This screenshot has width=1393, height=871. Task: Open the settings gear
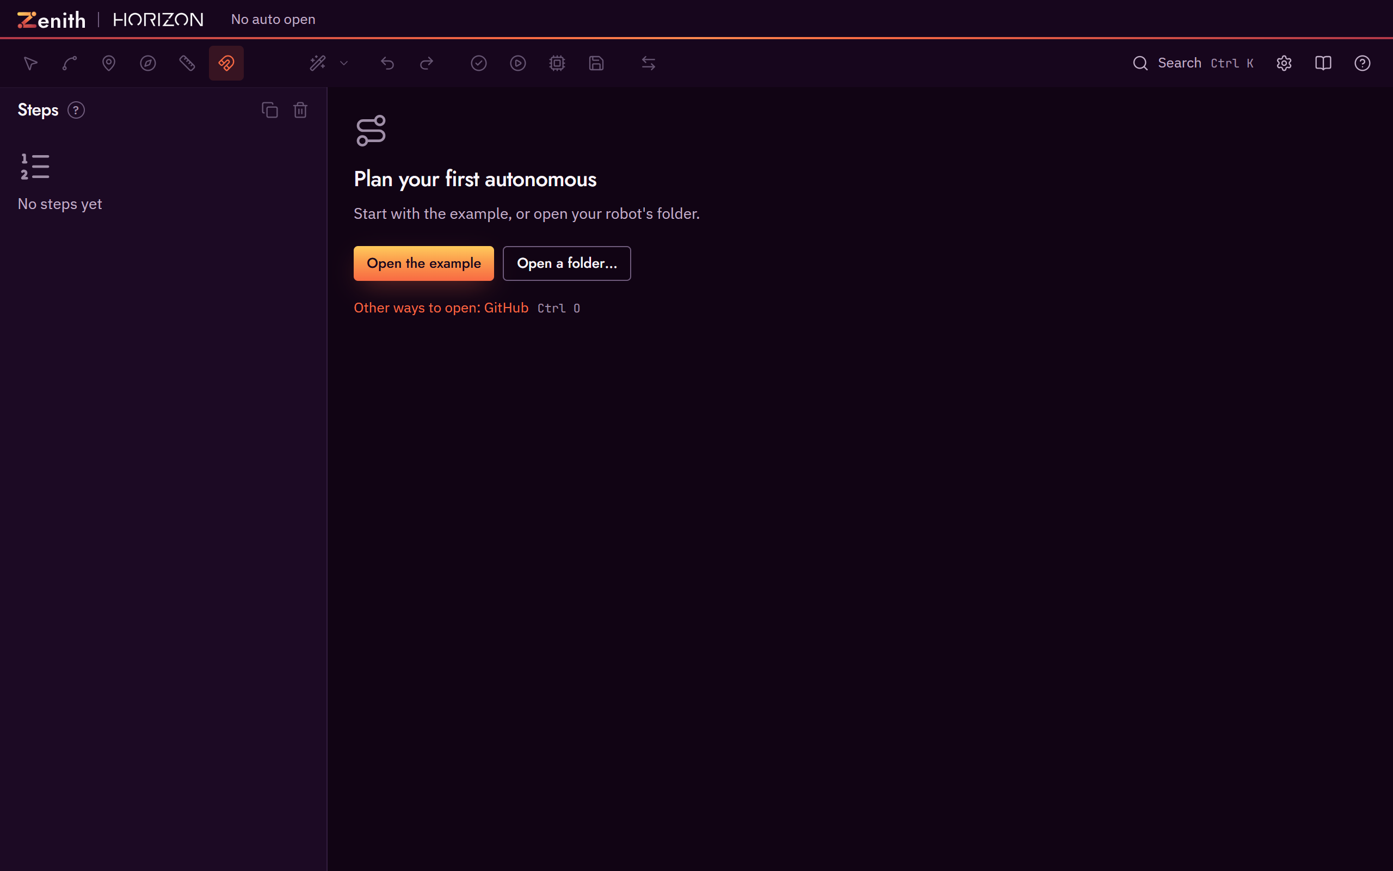click(x=1284, y=63)
